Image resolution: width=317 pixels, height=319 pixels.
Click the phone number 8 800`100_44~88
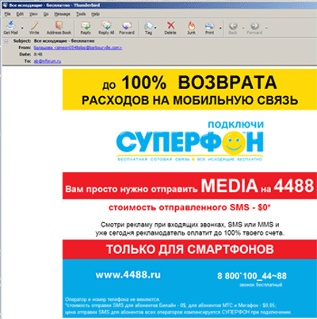tap(252, 276)
